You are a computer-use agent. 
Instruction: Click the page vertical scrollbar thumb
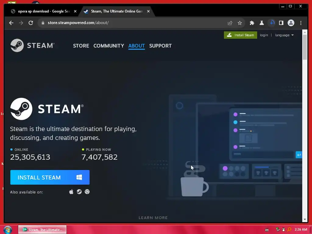[305, 47]
